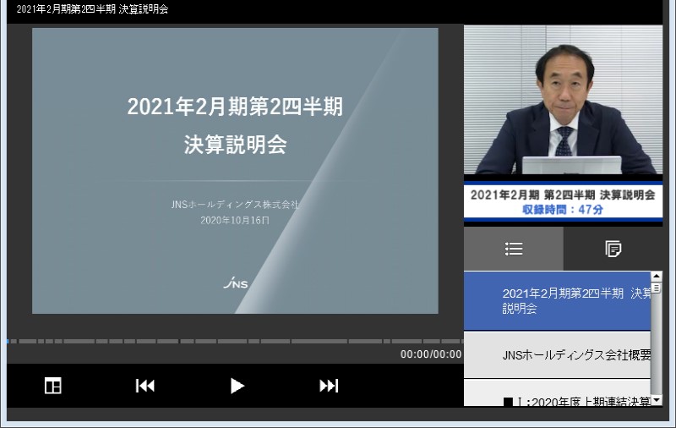
Task: Skip back to the previous chapter
Action: (144, 386)
